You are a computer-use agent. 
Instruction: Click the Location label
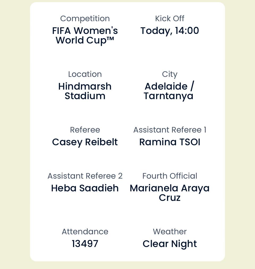85,74
